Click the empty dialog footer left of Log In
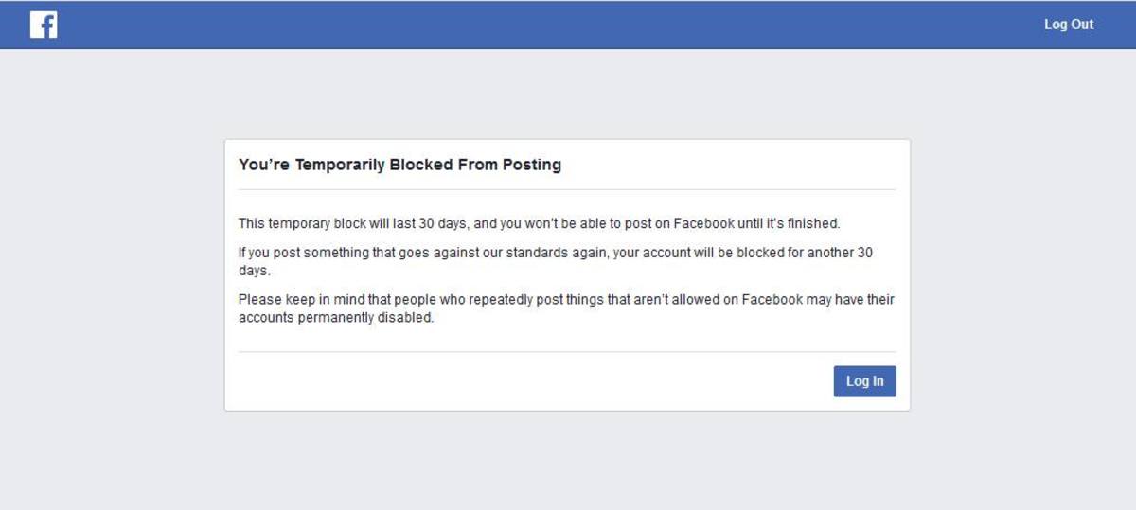This screenshot has width=1136, height=510. pos(530,381)
